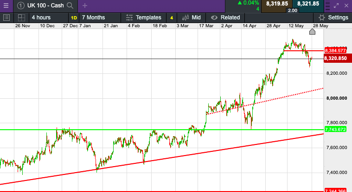The image size is (352, 192).
Task: Click the 12 May date axis label
Action: [x=296, y=26]
